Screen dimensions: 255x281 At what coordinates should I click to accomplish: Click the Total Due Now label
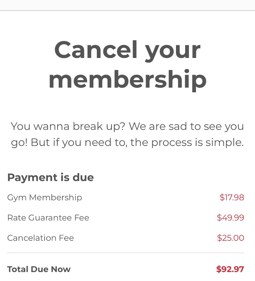(39, 269)
